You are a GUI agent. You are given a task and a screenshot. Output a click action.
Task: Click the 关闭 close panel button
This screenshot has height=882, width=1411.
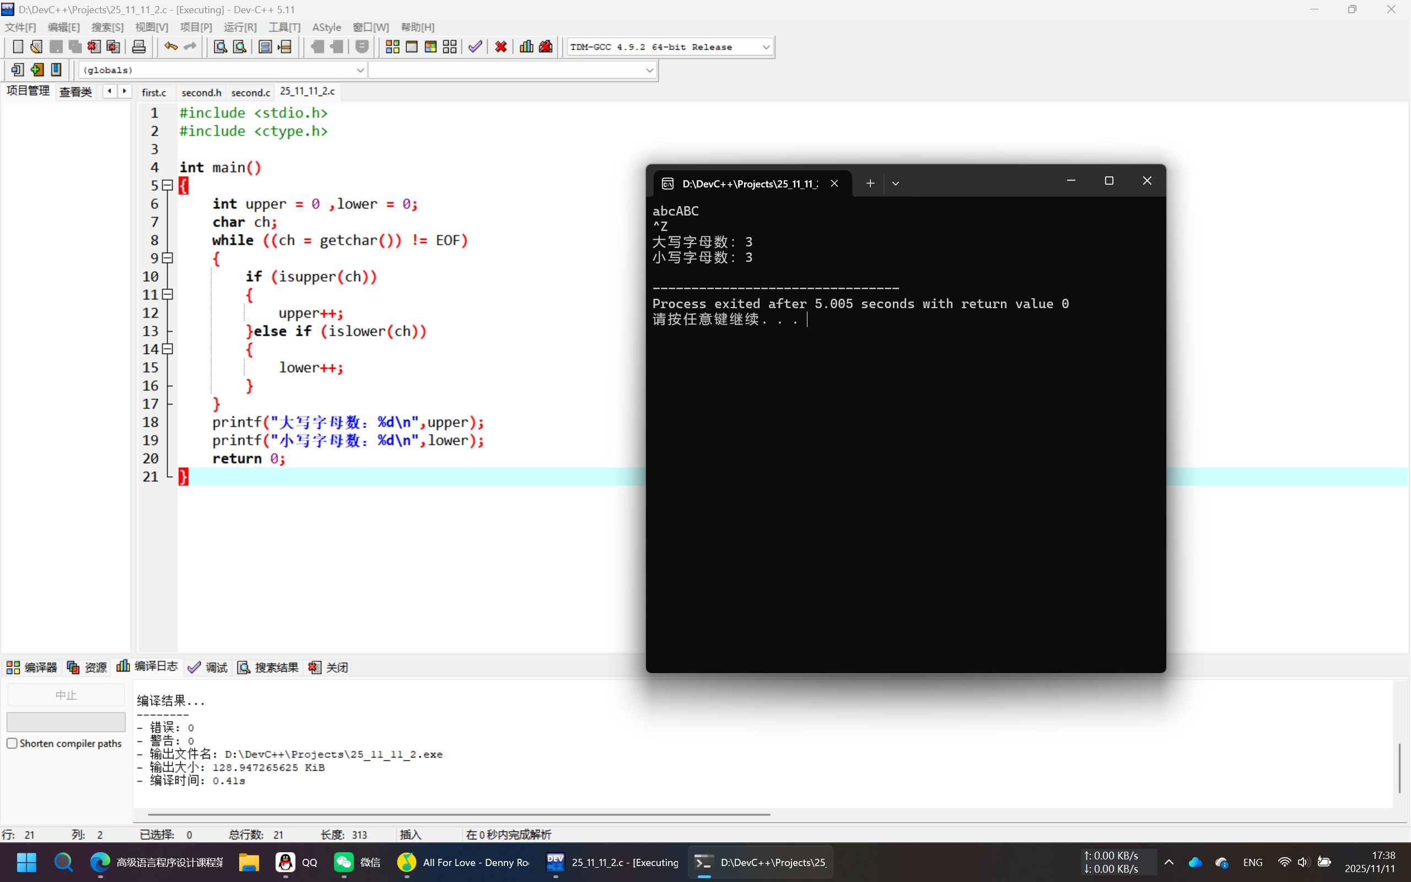[329, 668]
